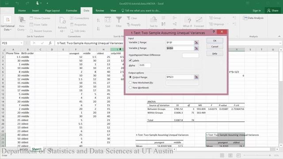Click Cancel in t-Test dialog
The image size is (283, 159).
coord(214,47)
